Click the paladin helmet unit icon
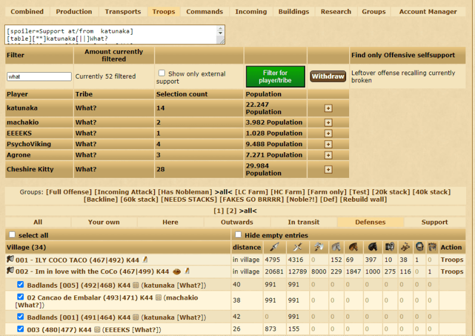Viewport: 475px width, 336px height. [420, 247]
